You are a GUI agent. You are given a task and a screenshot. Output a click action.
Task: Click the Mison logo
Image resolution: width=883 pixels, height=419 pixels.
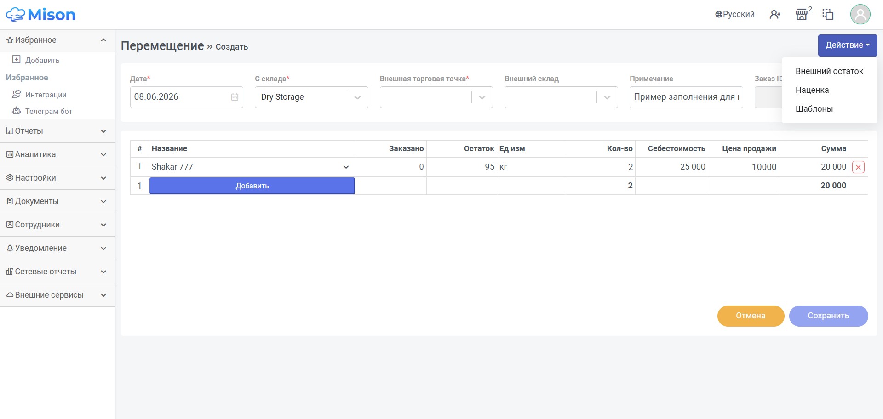(x=40, y=15)
